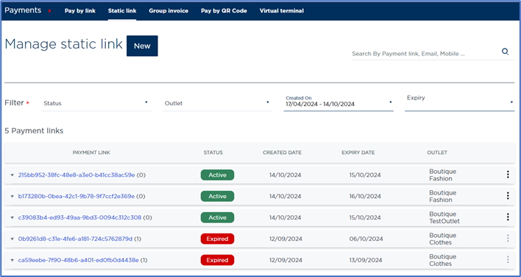Click red arrow beside Payments title

(49, 11)
